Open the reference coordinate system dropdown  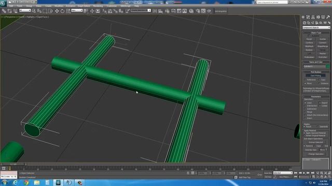77,10
